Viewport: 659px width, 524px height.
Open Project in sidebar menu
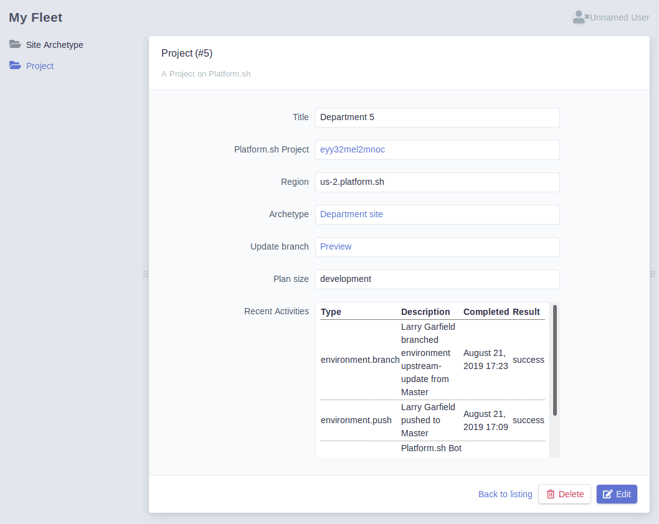[40, 66]
